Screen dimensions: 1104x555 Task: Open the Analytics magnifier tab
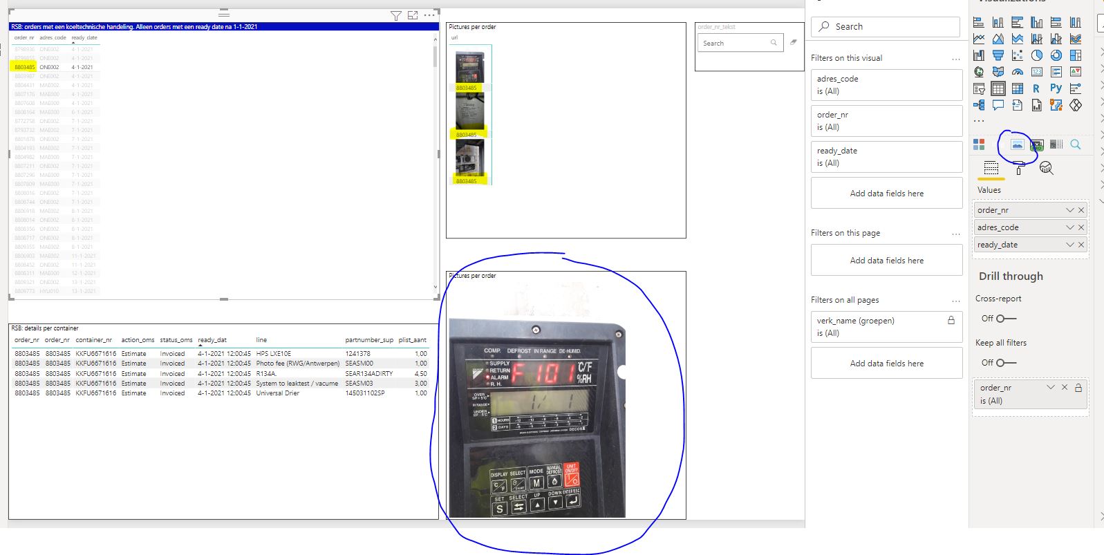1046,168
